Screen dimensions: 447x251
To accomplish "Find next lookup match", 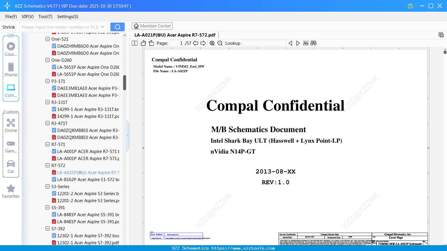I will 298,43.
